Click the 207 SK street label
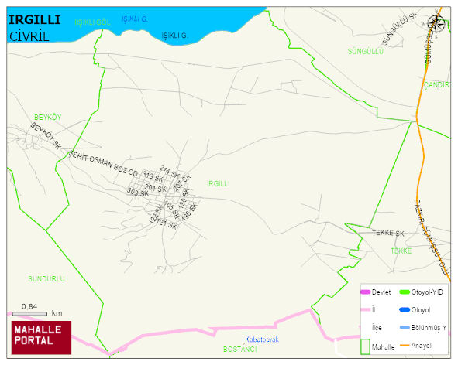The width and height of the screenshot is (458, 365). (x=181, y=182)
